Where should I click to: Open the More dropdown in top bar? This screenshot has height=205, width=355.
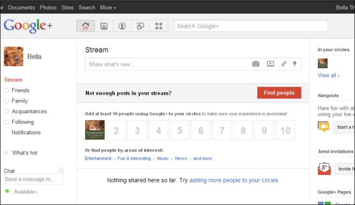pyautogui.click(x=108, y=8)
